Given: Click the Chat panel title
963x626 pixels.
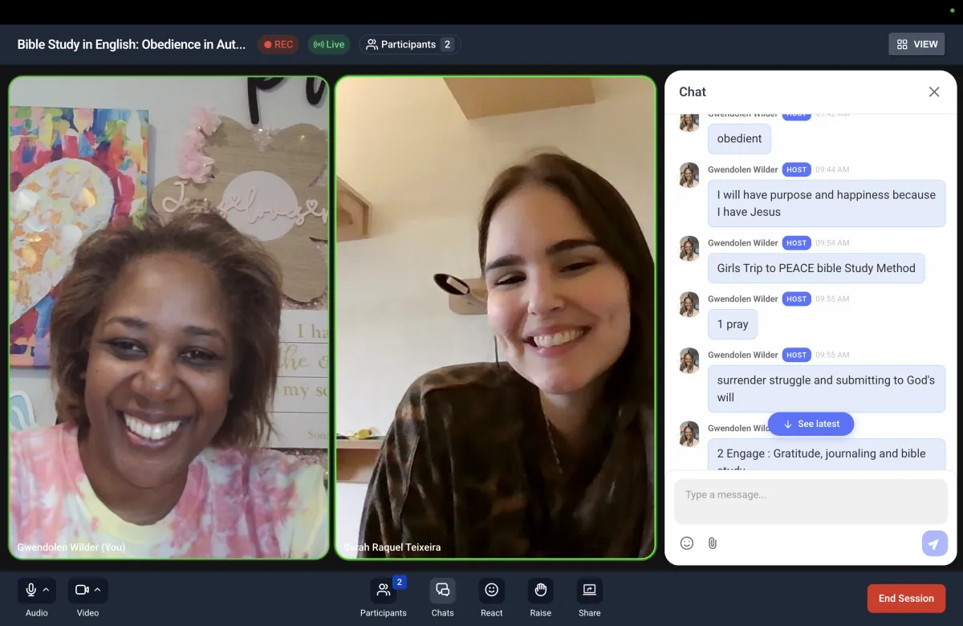Looking at the screenshot, I should (x=693, y=92).
